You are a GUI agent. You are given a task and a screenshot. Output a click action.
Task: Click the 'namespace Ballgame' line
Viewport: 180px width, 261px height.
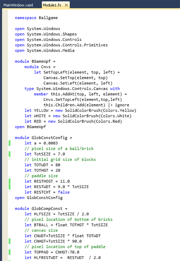click(x=36, y=18)
